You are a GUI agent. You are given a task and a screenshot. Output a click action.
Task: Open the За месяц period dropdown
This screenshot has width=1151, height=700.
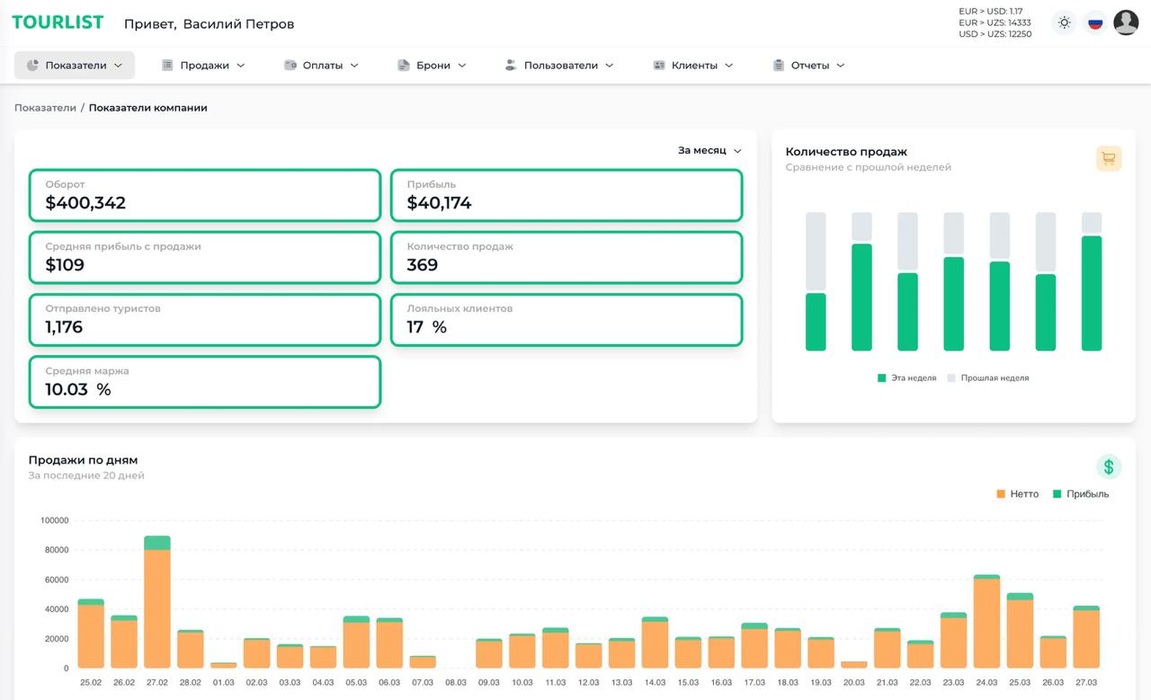709,151
